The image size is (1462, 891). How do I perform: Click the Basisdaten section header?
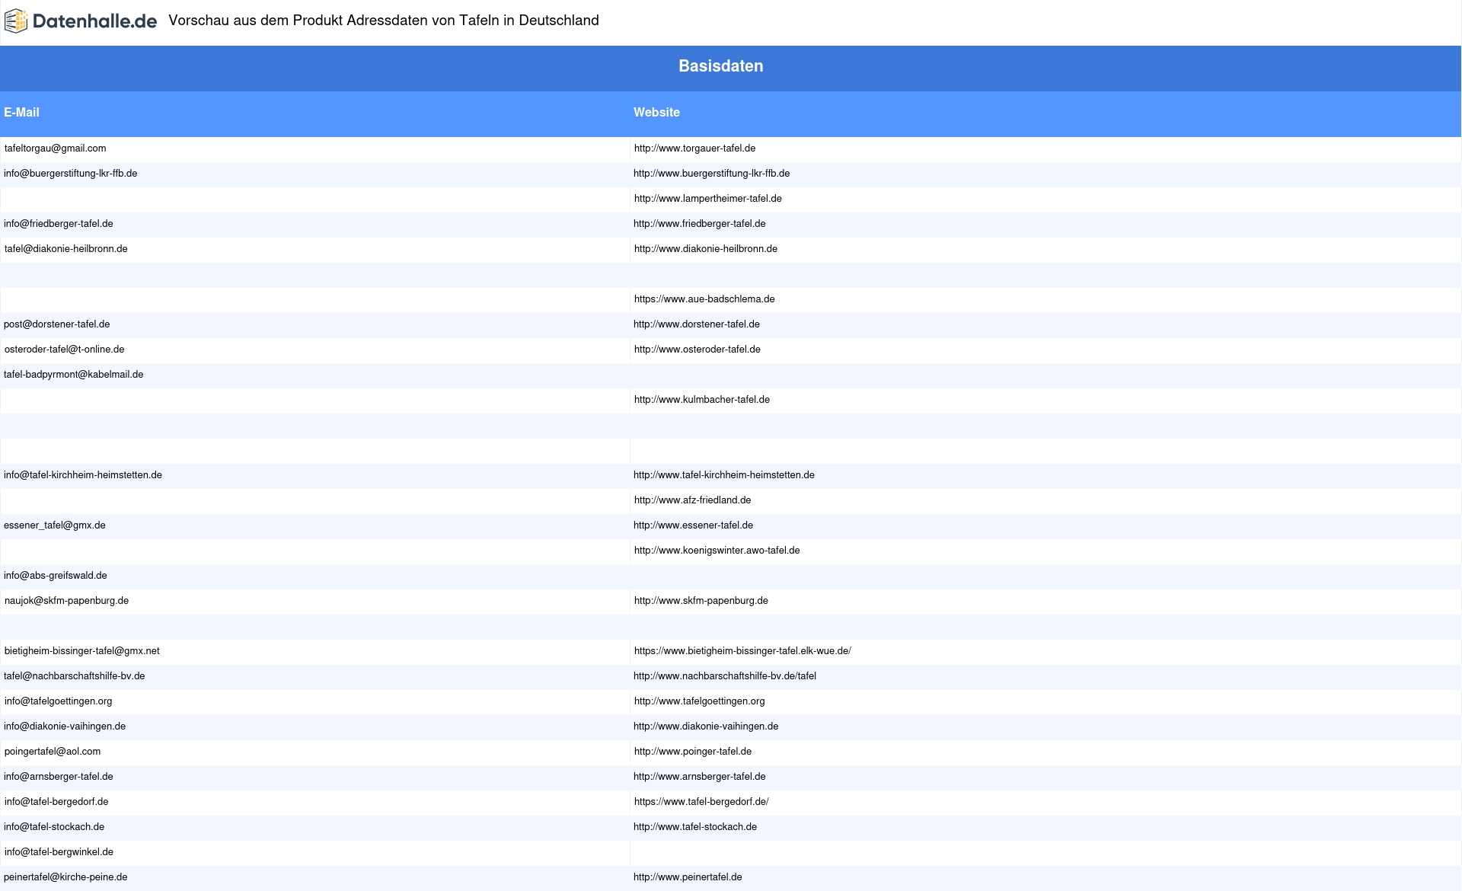coord(720,66)
